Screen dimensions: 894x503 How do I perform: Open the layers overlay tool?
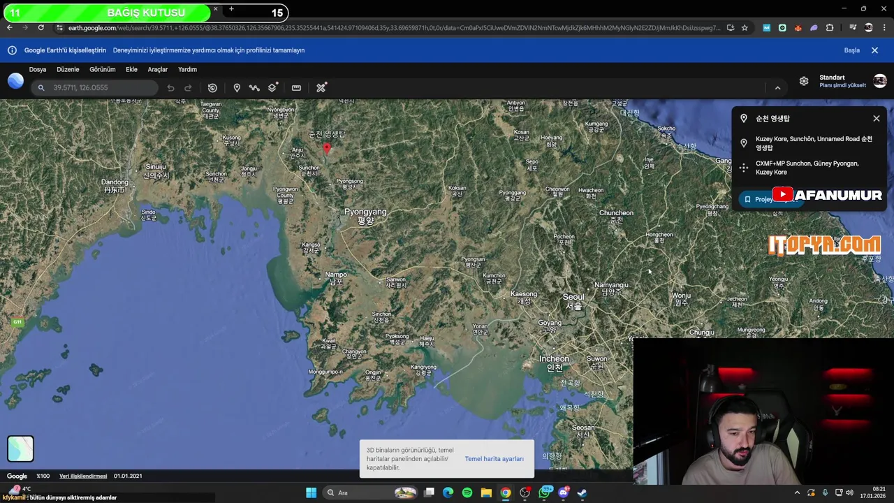(272, 88)
